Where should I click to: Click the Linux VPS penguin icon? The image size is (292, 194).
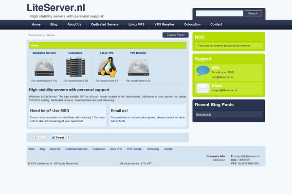(x=107, y=66)
